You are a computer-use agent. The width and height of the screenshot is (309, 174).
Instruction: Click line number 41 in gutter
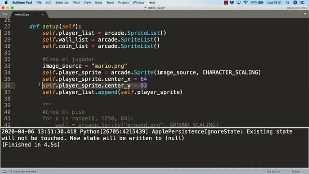point(7,118)
